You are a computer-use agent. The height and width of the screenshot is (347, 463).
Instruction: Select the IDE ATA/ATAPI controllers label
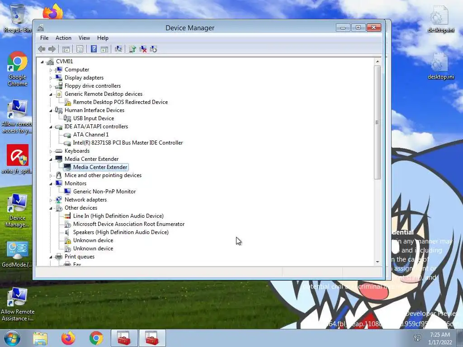click(x=96, y=127)
